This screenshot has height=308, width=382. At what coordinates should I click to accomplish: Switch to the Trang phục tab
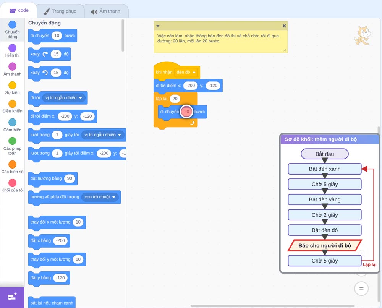click(60, 11)
